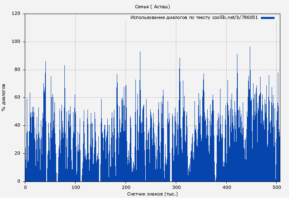Click the y-axis tick label 40
289x198 pixels.
(17, 125)
